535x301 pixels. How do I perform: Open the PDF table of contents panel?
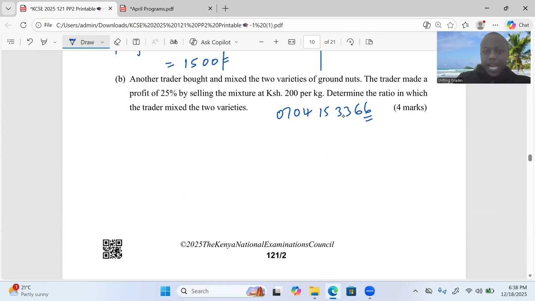click(x=11, y=42)
